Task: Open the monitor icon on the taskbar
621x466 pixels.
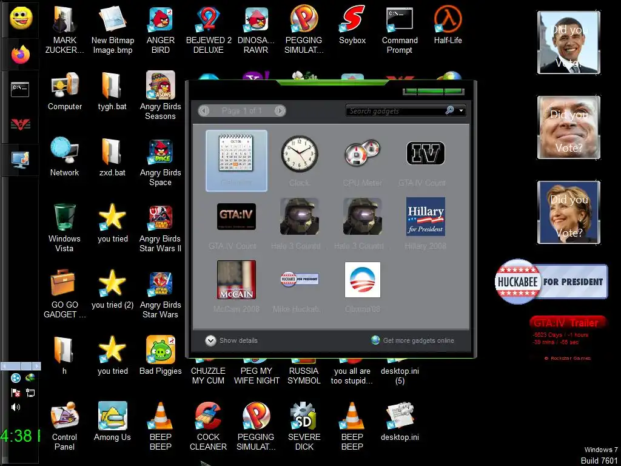Action: pos(20,160)
